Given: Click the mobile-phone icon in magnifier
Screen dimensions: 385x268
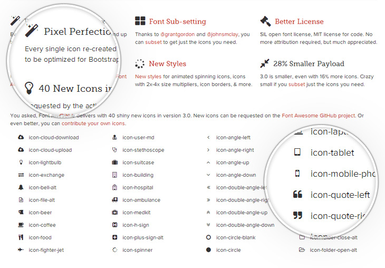Looking at the screenshot, I should pos(297,174).
